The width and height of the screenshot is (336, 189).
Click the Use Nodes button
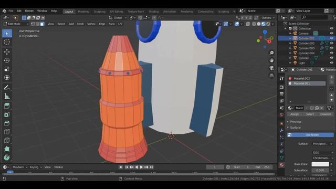point(310,135)
